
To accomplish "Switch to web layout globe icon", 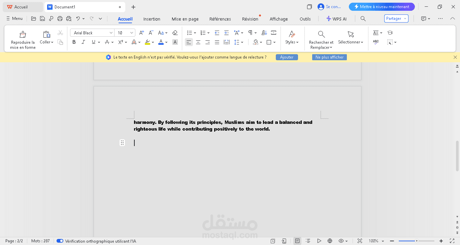I will 330,241.
